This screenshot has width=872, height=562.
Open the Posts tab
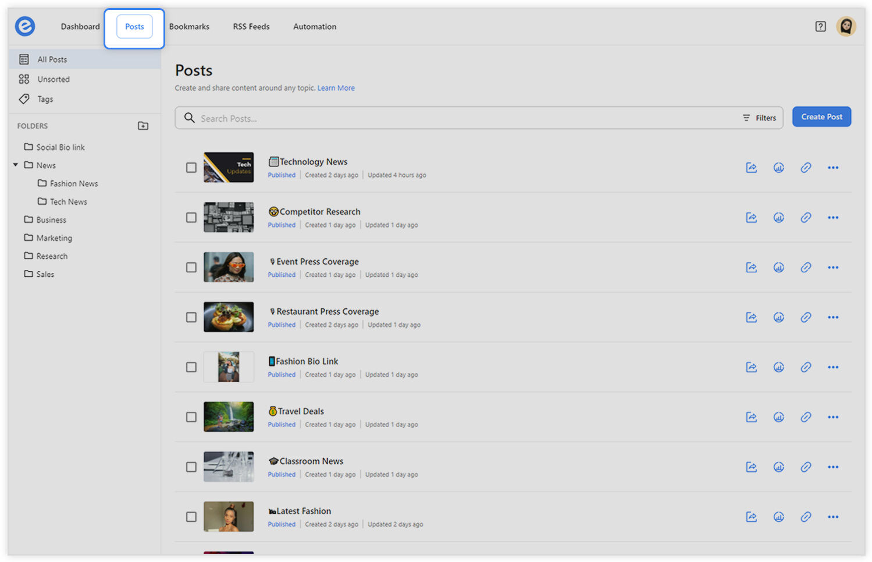pos(134,27)
